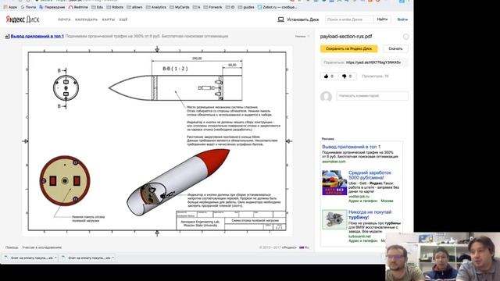Expand the Edu bookmarks folder
The image size is (500, 281).
[97, 7]
